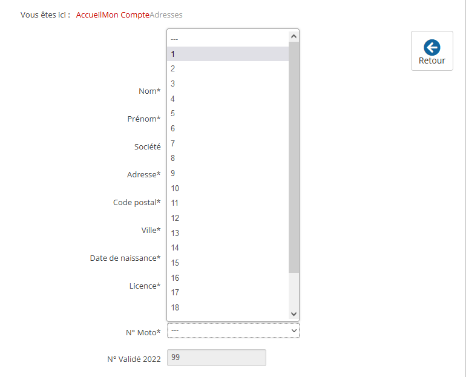This screenshot has width=466, height=377.
Task: Select number 16 from the list
Action: click(228, 278)
